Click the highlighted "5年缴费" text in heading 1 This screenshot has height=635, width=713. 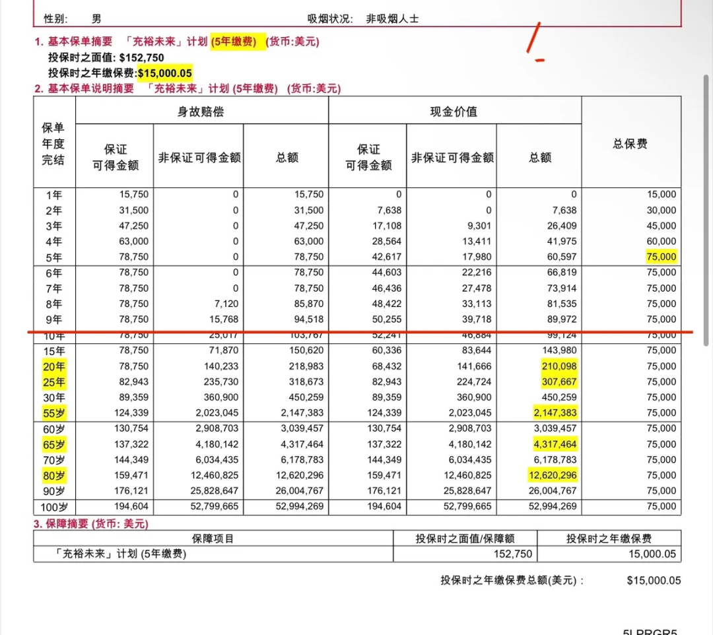point(238,42)
